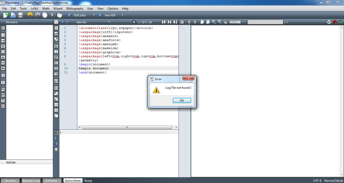Screen dimensions: 344x183
Task: Dismiss the Log File error with OK
Action: (182, 100)
